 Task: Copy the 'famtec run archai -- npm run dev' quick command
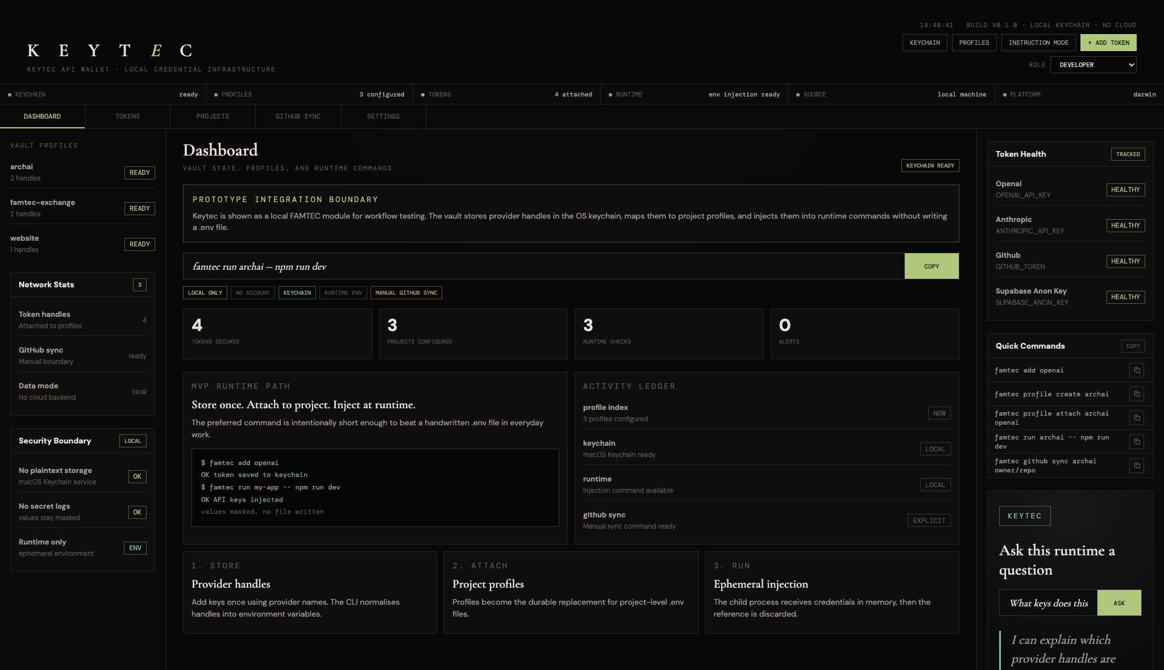tap(1136, 442)
